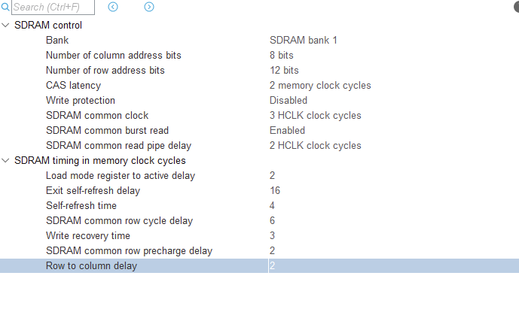The height and width of the screenshot is (312, 519).
Task: Go to next search result
Action: pos(149,8)
